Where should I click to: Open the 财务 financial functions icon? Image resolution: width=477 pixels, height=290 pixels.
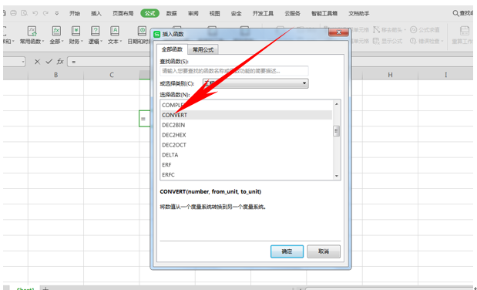(76, 31)
